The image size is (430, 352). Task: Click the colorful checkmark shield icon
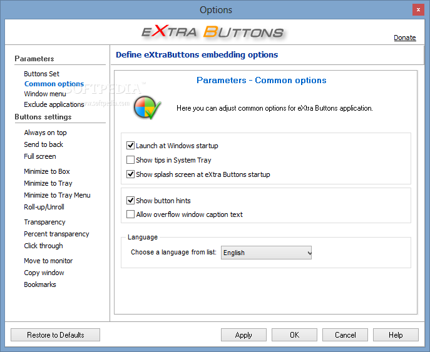tap(147, 108)
